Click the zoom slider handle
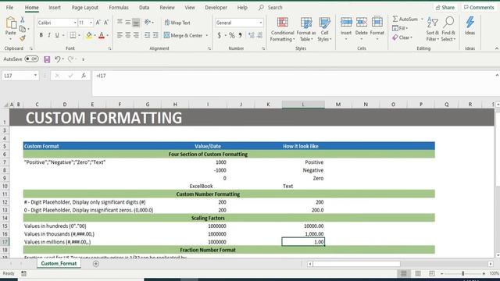The image size is (500, 281). (x=463, y=273)
